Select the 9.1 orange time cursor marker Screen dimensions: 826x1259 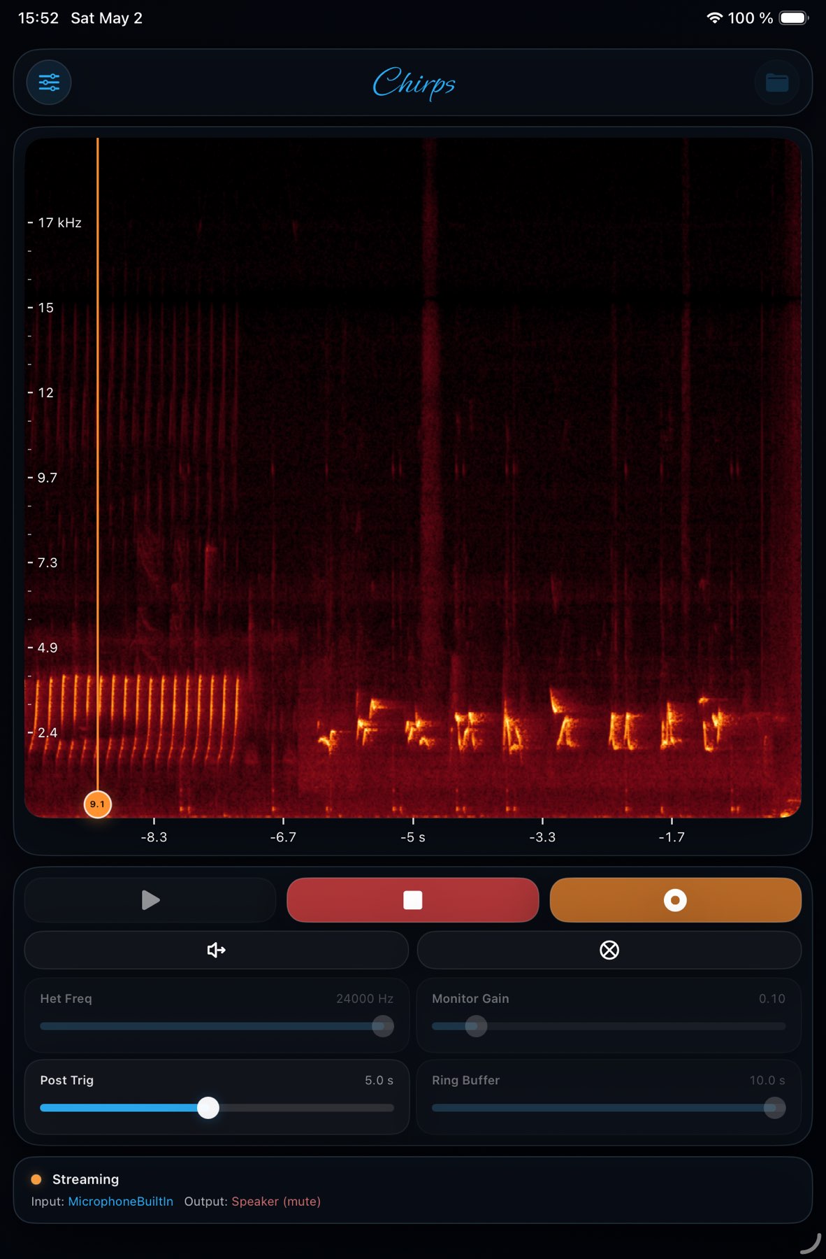pos(97,804)
